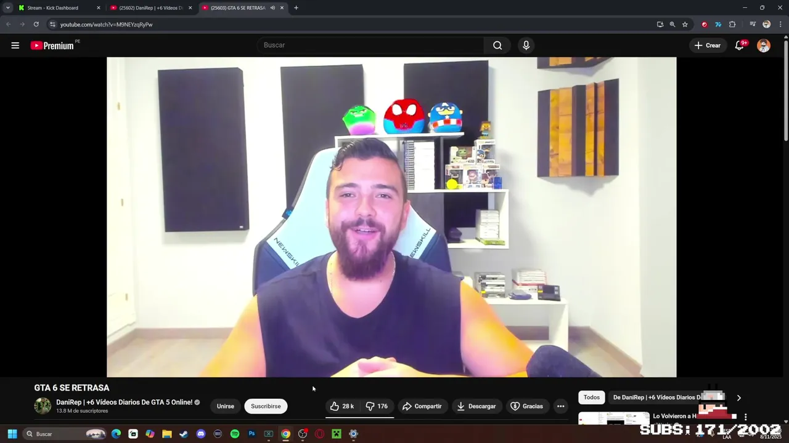Open more actions three-dot menu below video

[x=560, y=406]
